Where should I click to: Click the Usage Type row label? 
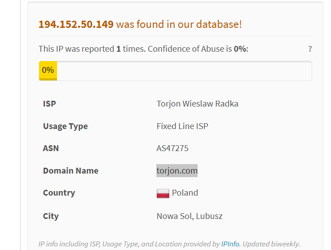coord(66,126)
